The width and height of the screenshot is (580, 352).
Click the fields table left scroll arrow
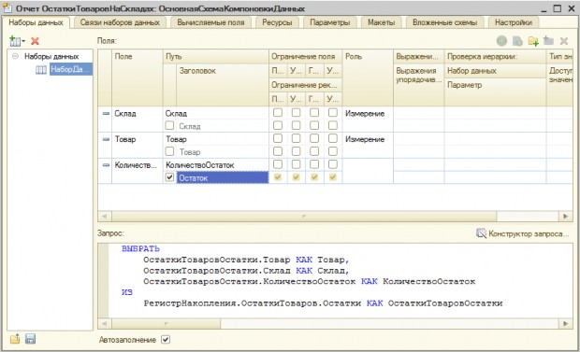pos(105,217)
